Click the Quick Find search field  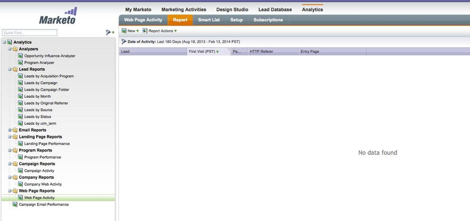tap(29, 32)
